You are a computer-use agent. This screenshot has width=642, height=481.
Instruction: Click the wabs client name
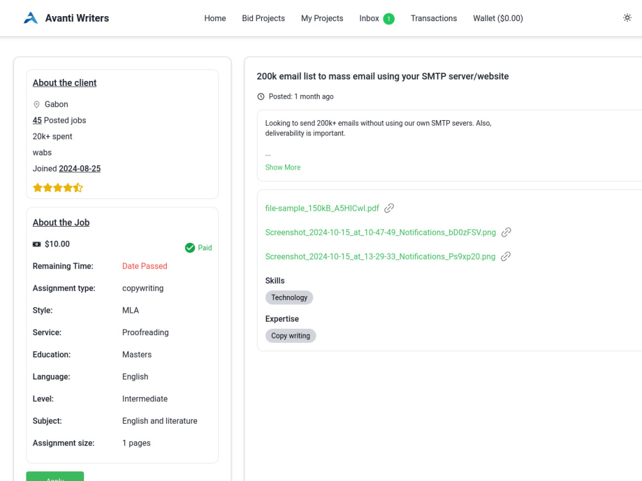click(42, 152)
